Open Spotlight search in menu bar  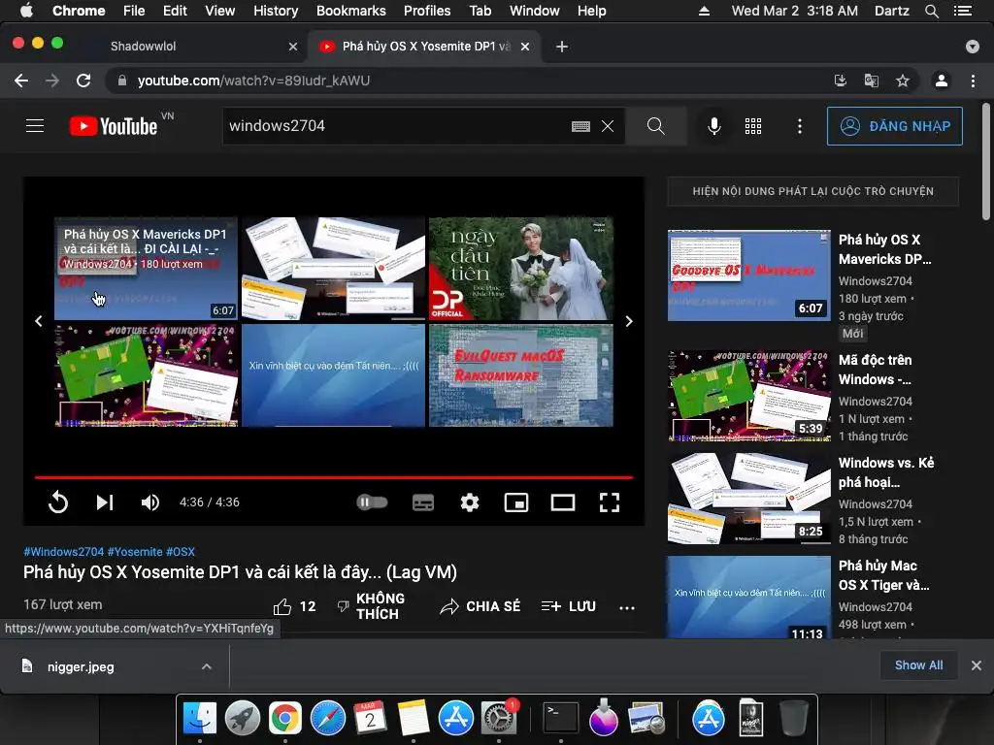(x=931, y=11)
